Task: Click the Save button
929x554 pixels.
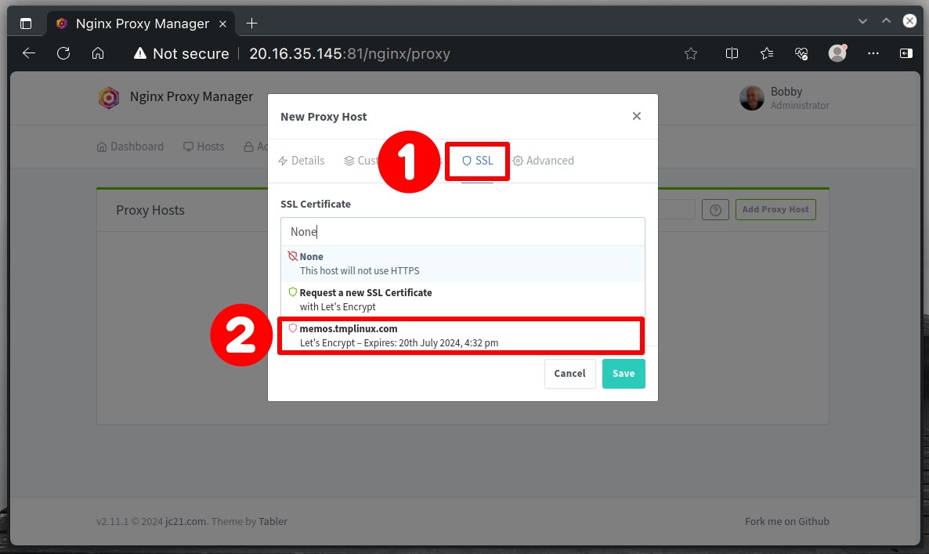Action: pos(624,373)
